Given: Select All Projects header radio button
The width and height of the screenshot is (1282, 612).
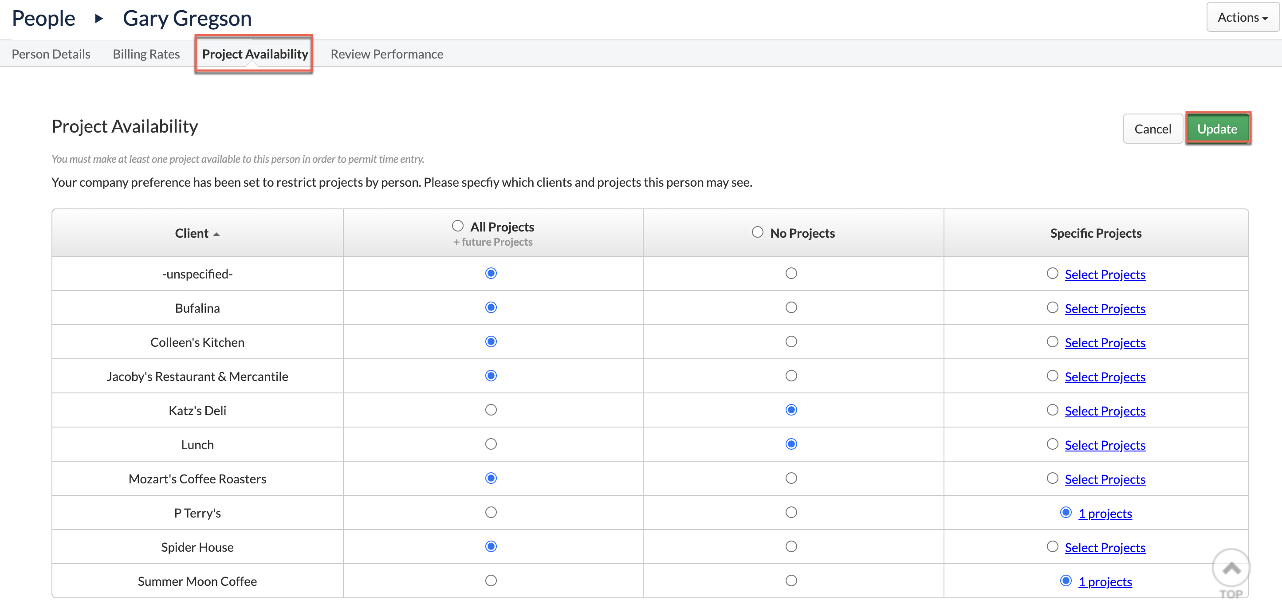Looking at the screenshot, I should coord(457,226).
